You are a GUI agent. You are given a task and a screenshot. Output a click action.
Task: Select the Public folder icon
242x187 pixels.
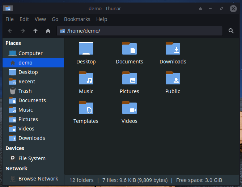[173, 78]
